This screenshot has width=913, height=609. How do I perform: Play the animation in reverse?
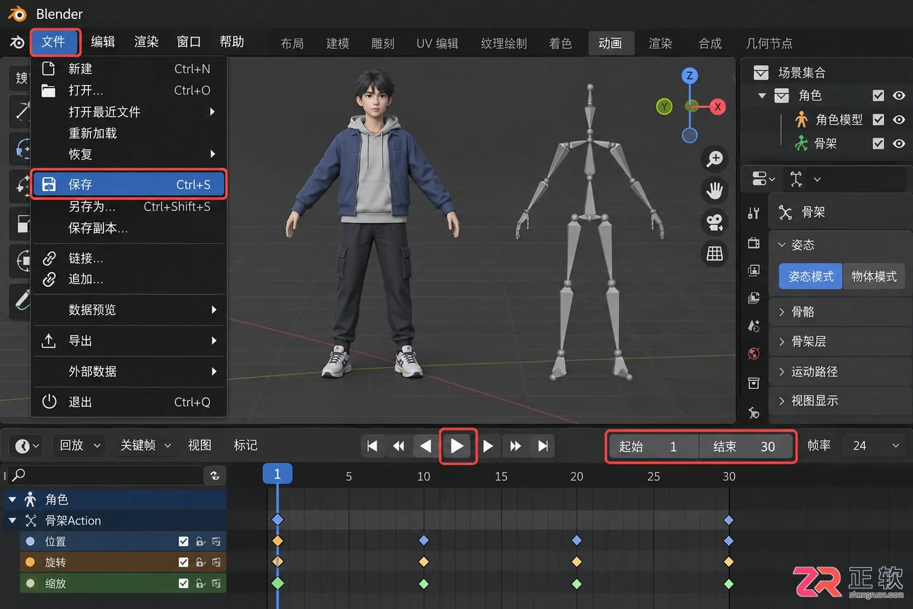pos(425,446)
